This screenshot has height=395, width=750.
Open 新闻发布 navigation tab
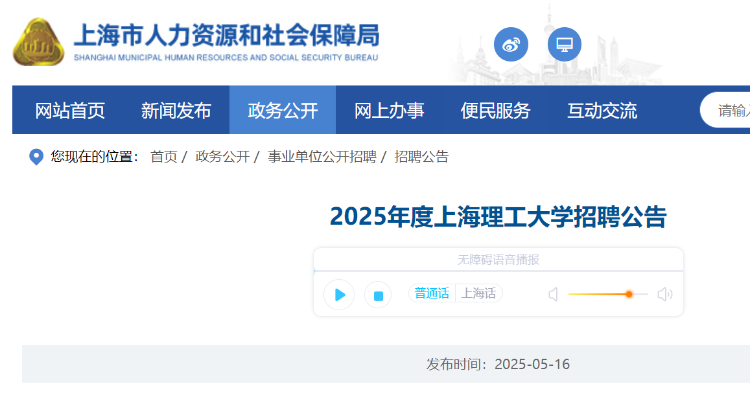click(x=176, y=111)
